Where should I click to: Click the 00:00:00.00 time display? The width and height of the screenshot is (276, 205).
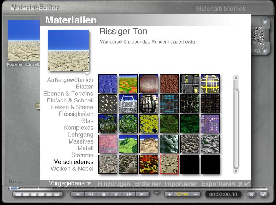point(223,194)
